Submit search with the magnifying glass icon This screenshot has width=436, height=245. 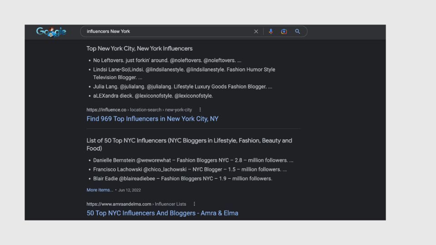click(x=297, y=31)
